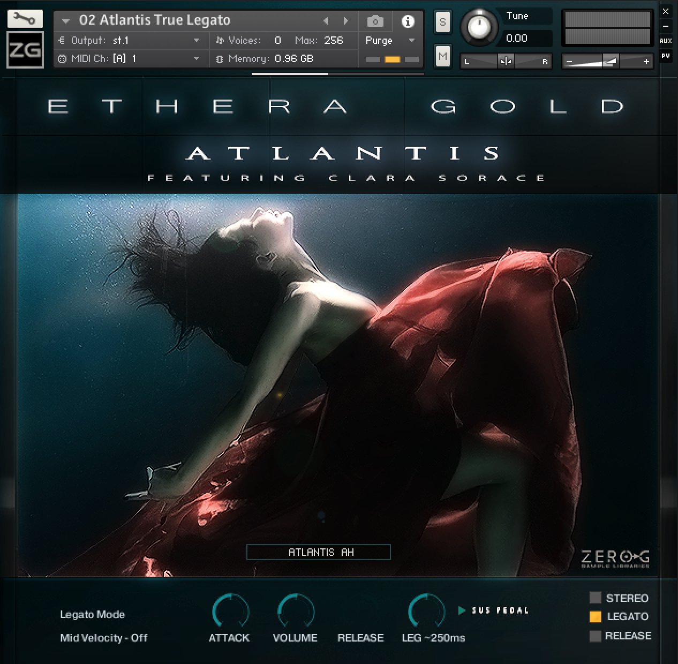The image size is (678, 664).
Task: Click the LEG ~250ms knob
Action: (x=426, y=611)
